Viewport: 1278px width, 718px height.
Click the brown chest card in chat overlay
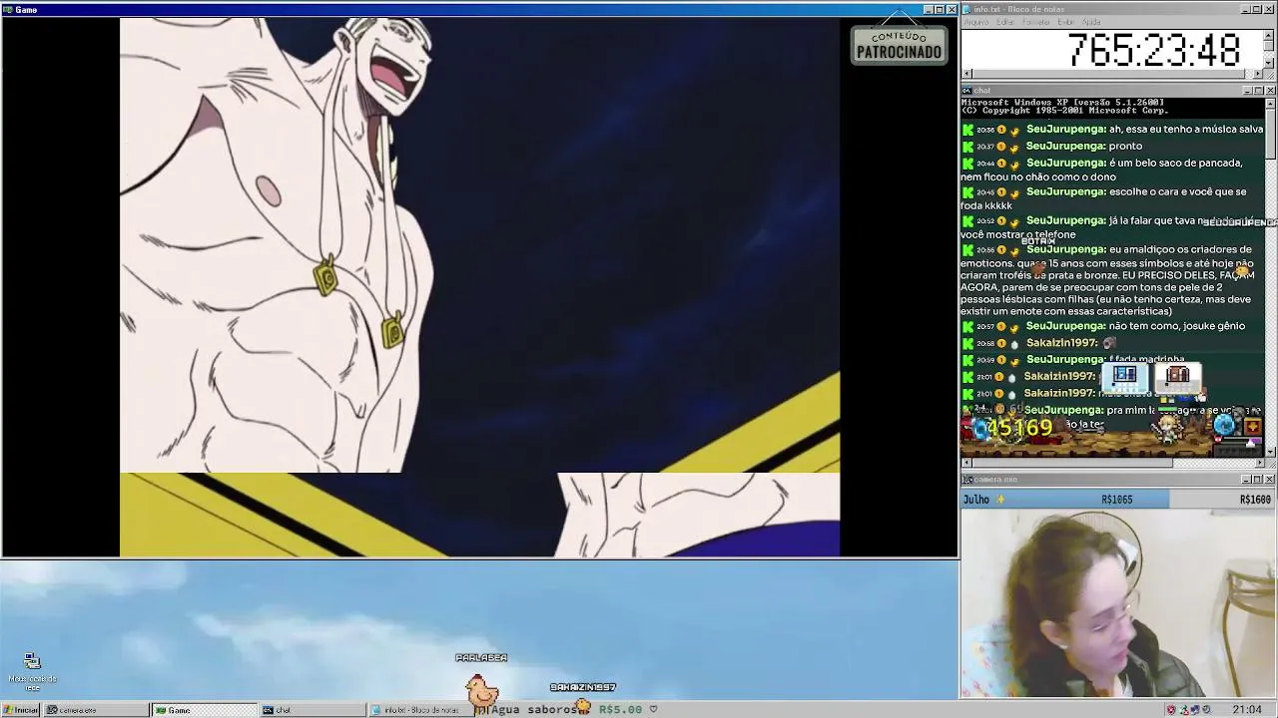(1178, 376)
